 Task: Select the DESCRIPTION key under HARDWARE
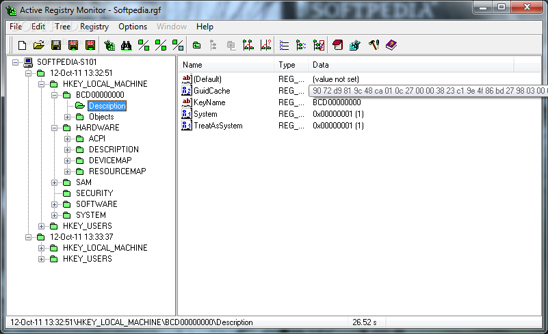point(114,150)
